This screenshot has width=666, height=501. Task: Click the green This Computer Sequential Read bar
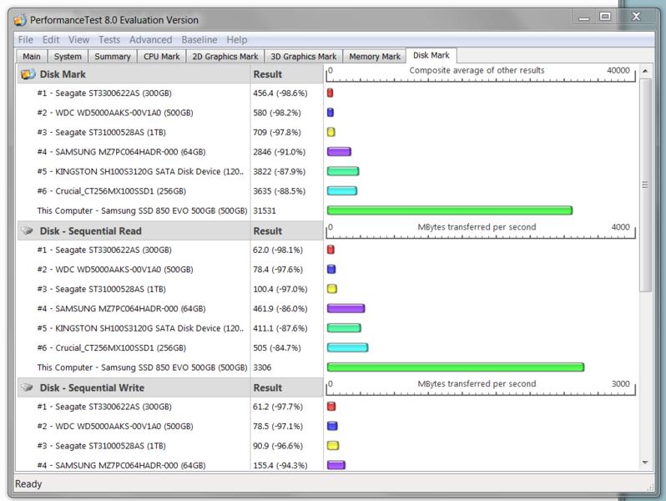(456, 367)
